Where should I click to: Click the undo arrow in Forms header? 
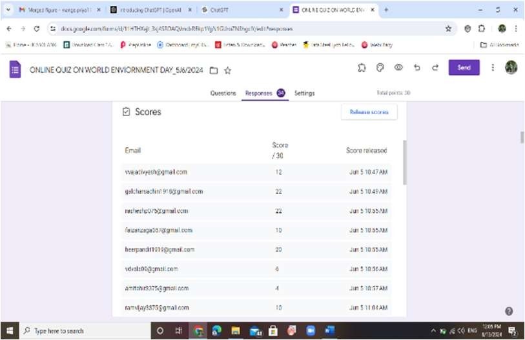point(417,68)
